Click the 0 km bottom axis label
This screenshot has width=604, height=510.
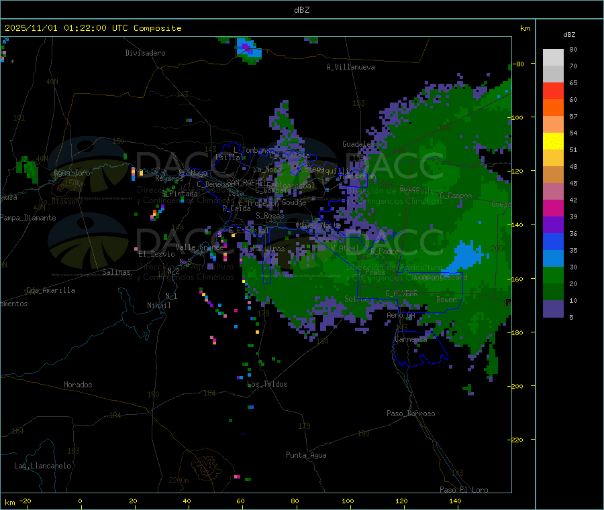click(x=80, y=501)
